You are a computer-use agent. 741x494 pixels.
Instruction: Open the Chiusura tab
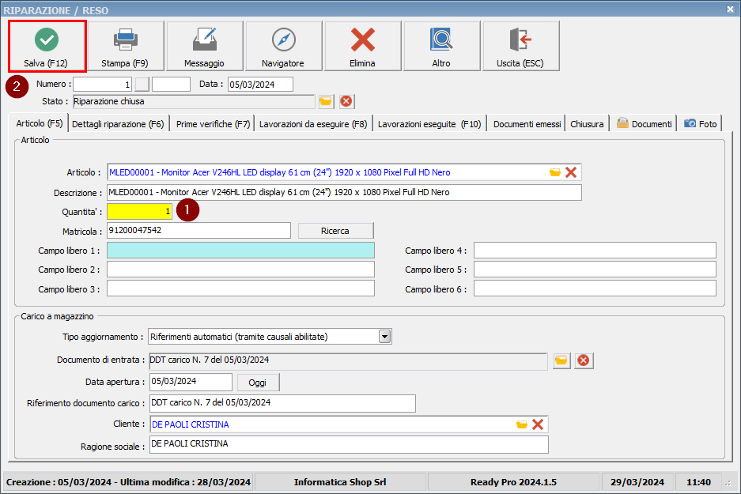click(x=587, y=124)
